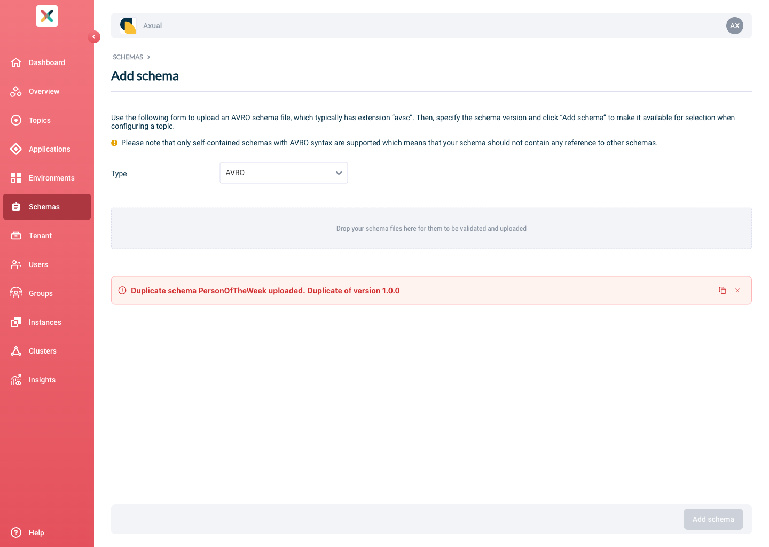Screen dimensions: 769x547
Task: Open the Users label in sidebar
Action: (x=38, y=264)
